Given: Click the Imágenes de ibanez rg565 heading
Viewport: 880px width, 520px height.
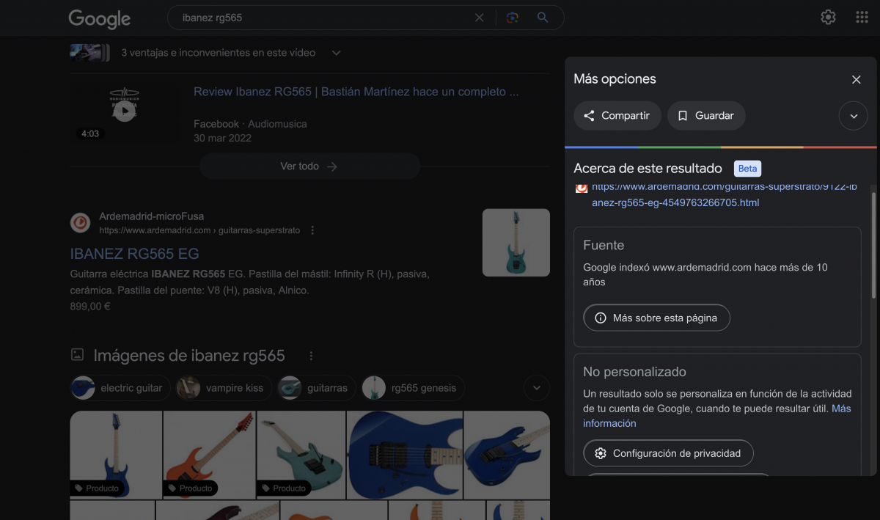Looking at the screenshot, I should pos(189,356).
